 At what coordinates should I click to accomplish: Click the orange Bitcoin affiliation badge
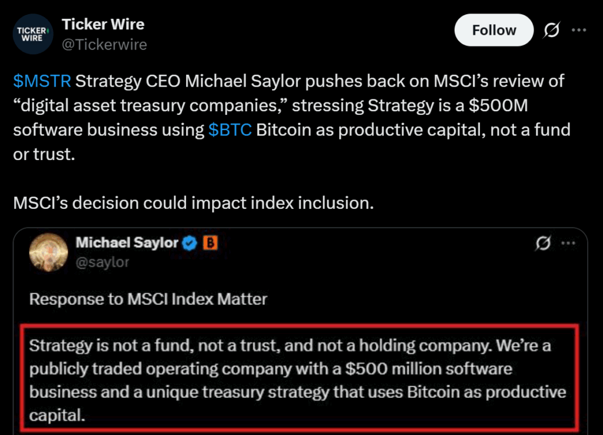coord(210,243)
